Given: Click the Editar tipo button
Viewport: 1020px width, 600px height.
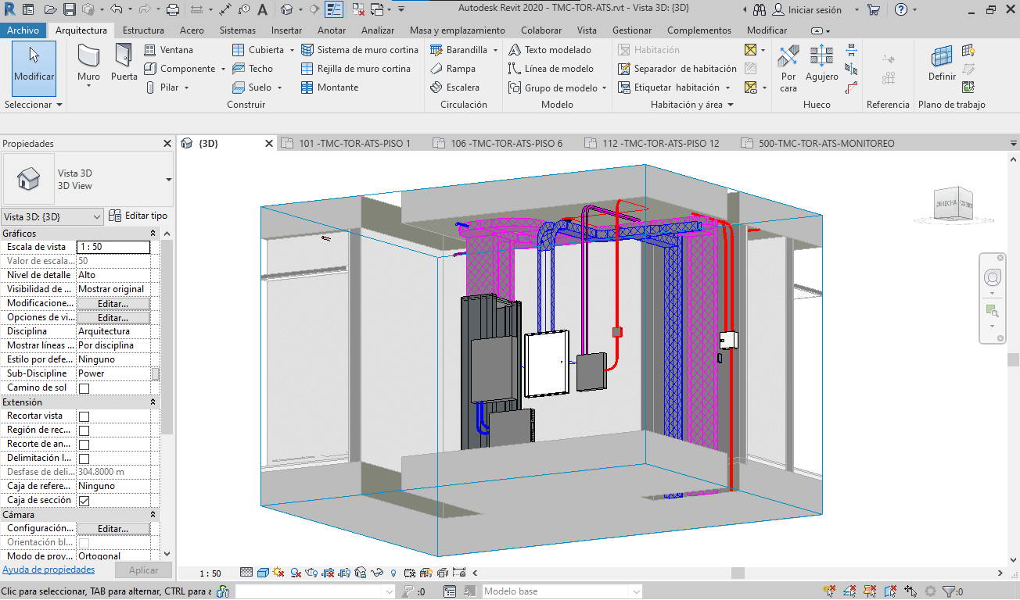Looking at the screenshot, I should 138,216.
